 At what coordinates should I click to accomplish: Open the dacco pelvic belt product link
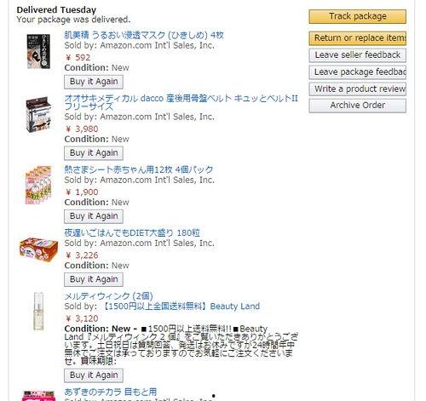tap(181, 102)
